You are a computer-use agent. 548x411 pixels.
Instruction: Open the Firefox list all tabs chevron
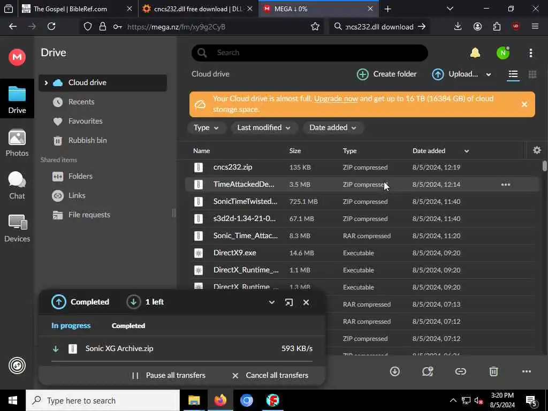[450, 9]
